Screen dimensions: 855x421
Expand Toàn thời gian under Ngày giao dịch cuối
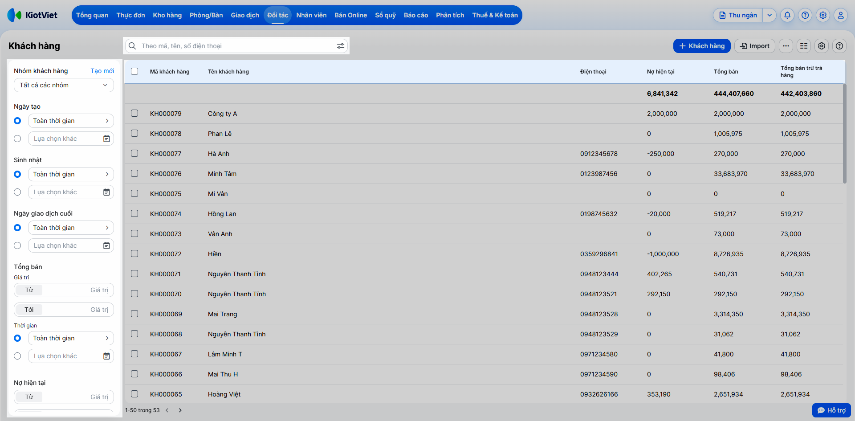[71, 228]
